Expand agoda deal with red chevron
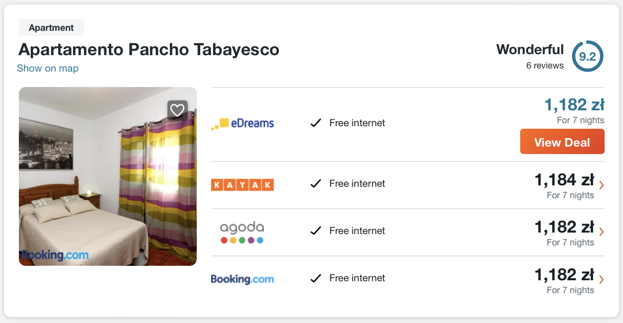This screenshot has width=623, height=323. coord(602,232)
